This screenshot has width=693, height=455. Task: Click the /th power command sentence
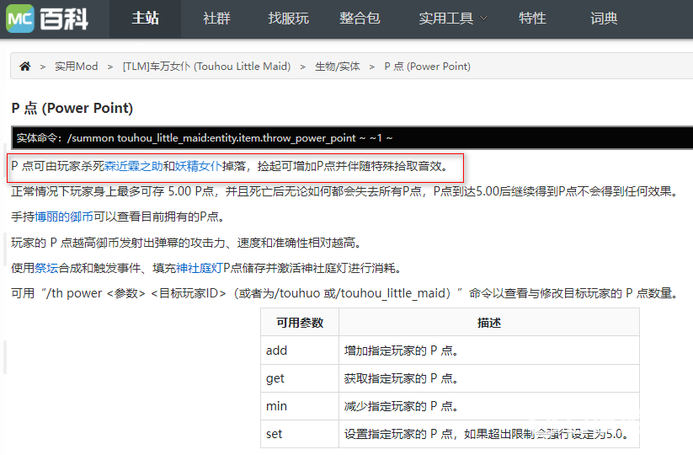click(344, 293)
